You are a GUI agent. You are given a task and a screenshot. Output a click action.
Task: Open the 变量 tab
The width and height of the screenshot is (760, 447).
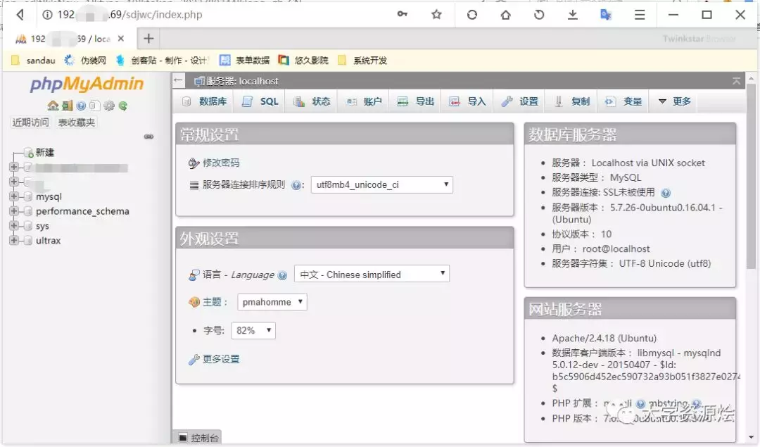pyautogui.click(x=623, y=101)
